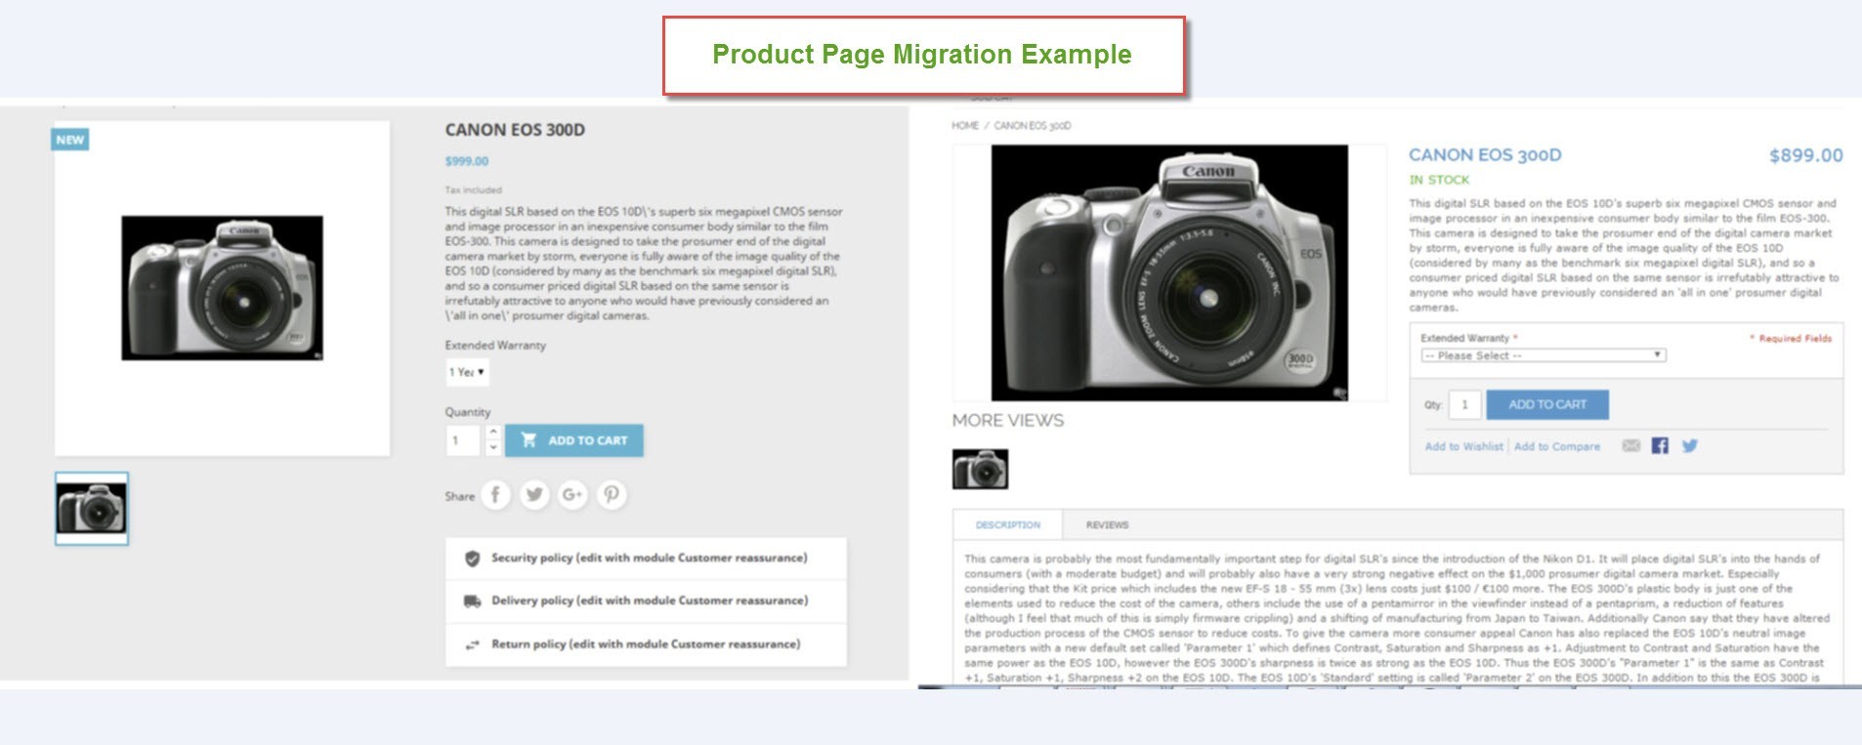Click the arrows icon beside Return policy
This screenshot has width=1862, height=745.
click(x=472, y=644)
